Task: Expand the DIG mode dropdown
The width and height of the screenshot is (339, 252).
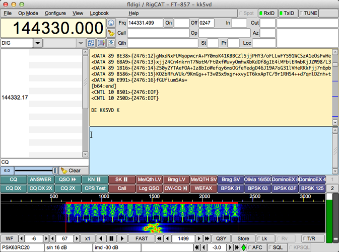Action: [x=38, y=43]
